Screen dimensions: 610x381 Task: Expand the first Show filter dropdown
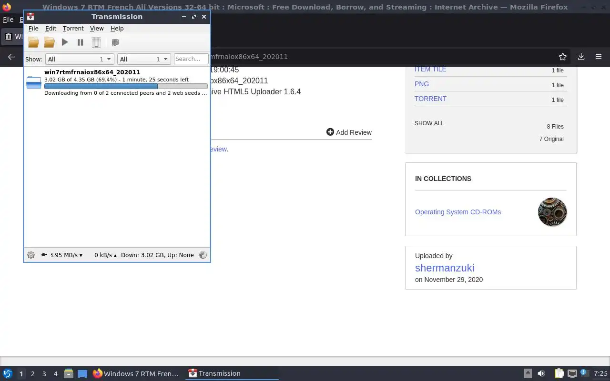(x=79, y=59)
